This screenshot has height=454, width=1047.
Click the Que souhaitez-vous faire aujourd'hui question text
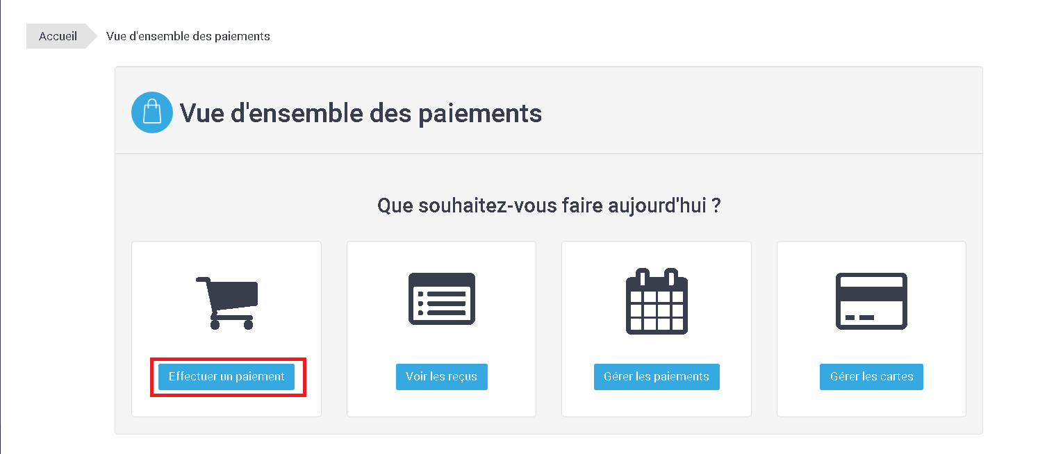click(x=549, y=205)
